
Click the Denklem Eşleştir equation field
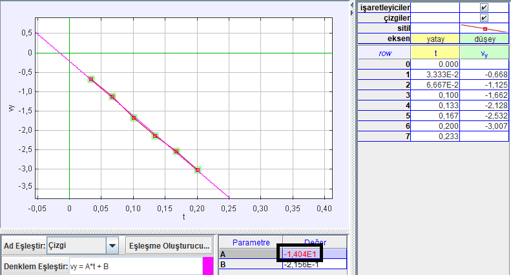click(136, 266)
